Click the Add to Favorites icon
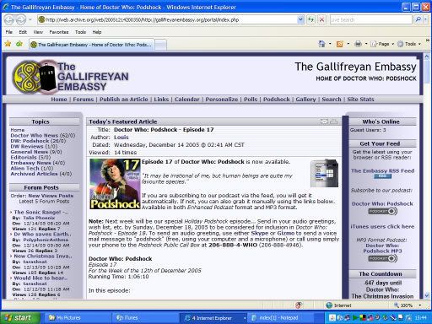Viewport: 432px width, 324px height. pyautogui.click(x=19, y=44)
